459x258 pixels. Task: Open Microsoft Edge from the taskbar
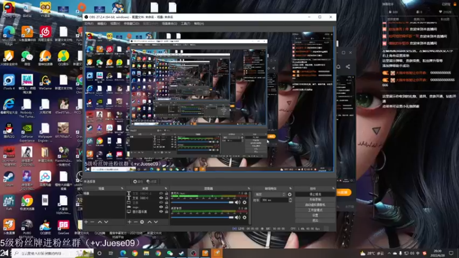(x=123, y=253)
